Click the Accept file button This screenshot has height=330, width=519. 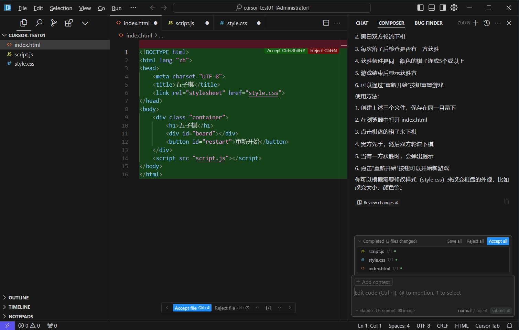coord(192,308)
